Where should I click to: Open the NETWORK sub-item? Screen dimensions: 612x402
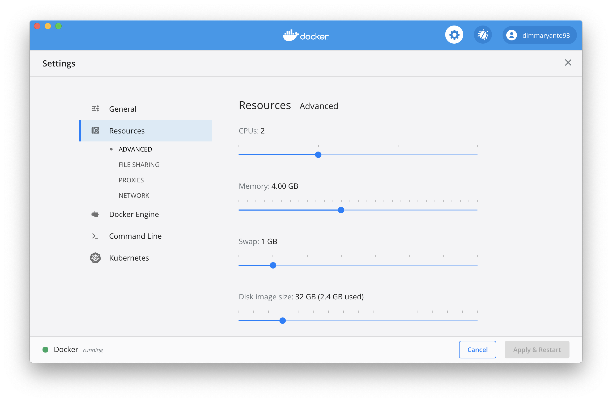click(134, 195)
